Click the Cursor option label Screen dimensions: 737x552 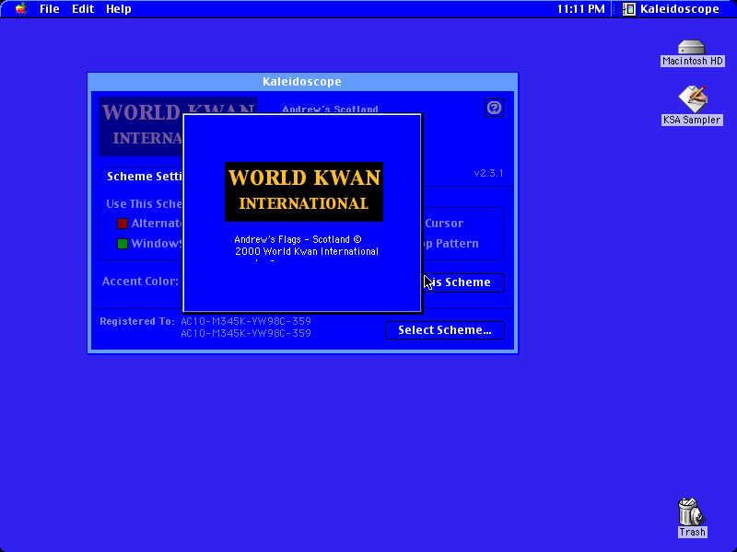point(444,224)
